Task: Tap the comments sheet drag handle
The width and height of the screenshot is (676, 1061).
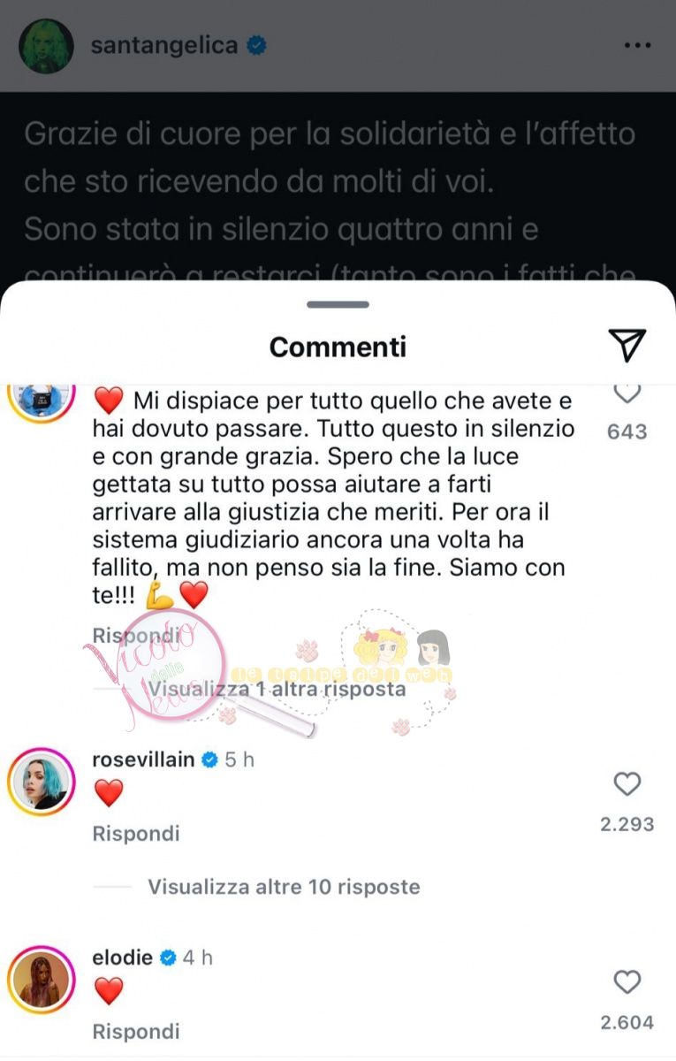Action: click(x=338, y=304)
